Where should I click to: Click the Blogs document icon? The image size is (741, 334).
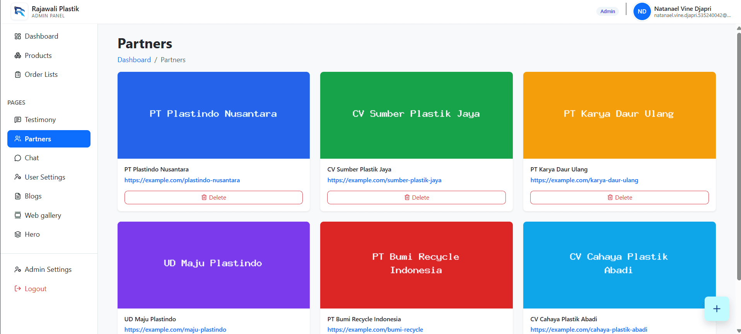coord(18,196)
